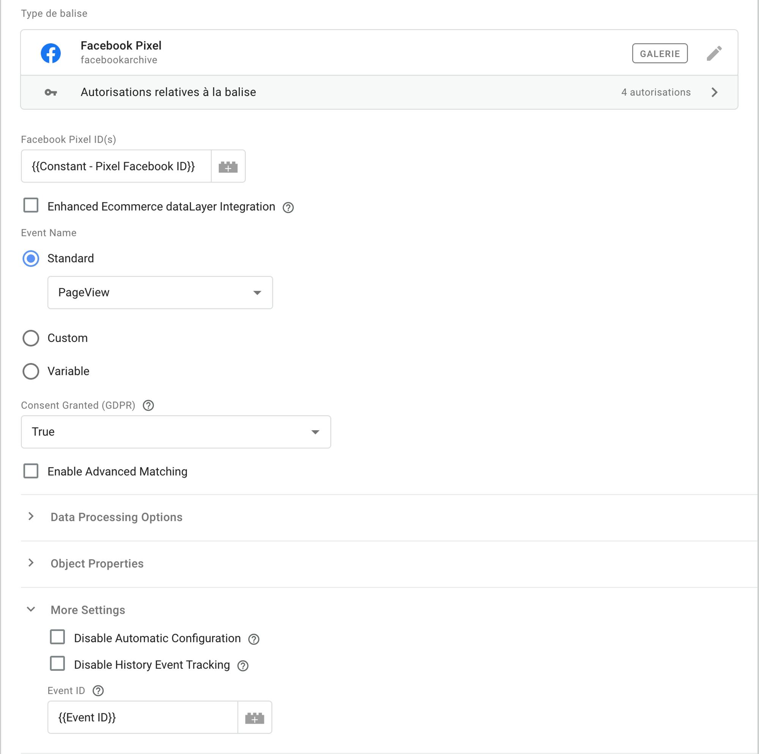Select the Variable event name radio

pyautogui.click(x=31, y=371)
